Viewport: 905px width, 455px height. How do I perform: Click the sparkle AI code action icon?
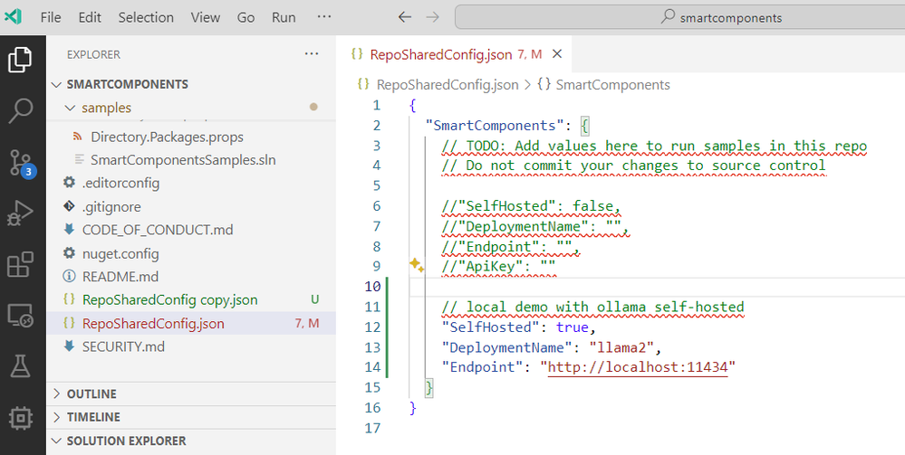(417, 265)
